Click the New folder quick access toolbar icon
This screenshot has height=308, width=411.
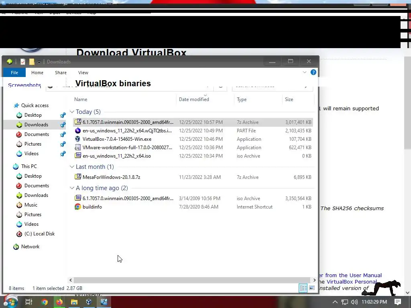coord(32,61)
